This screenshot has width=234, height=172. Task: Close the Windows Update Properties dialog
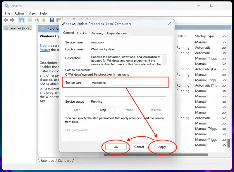pyautogui.click(x=170, y=23)
